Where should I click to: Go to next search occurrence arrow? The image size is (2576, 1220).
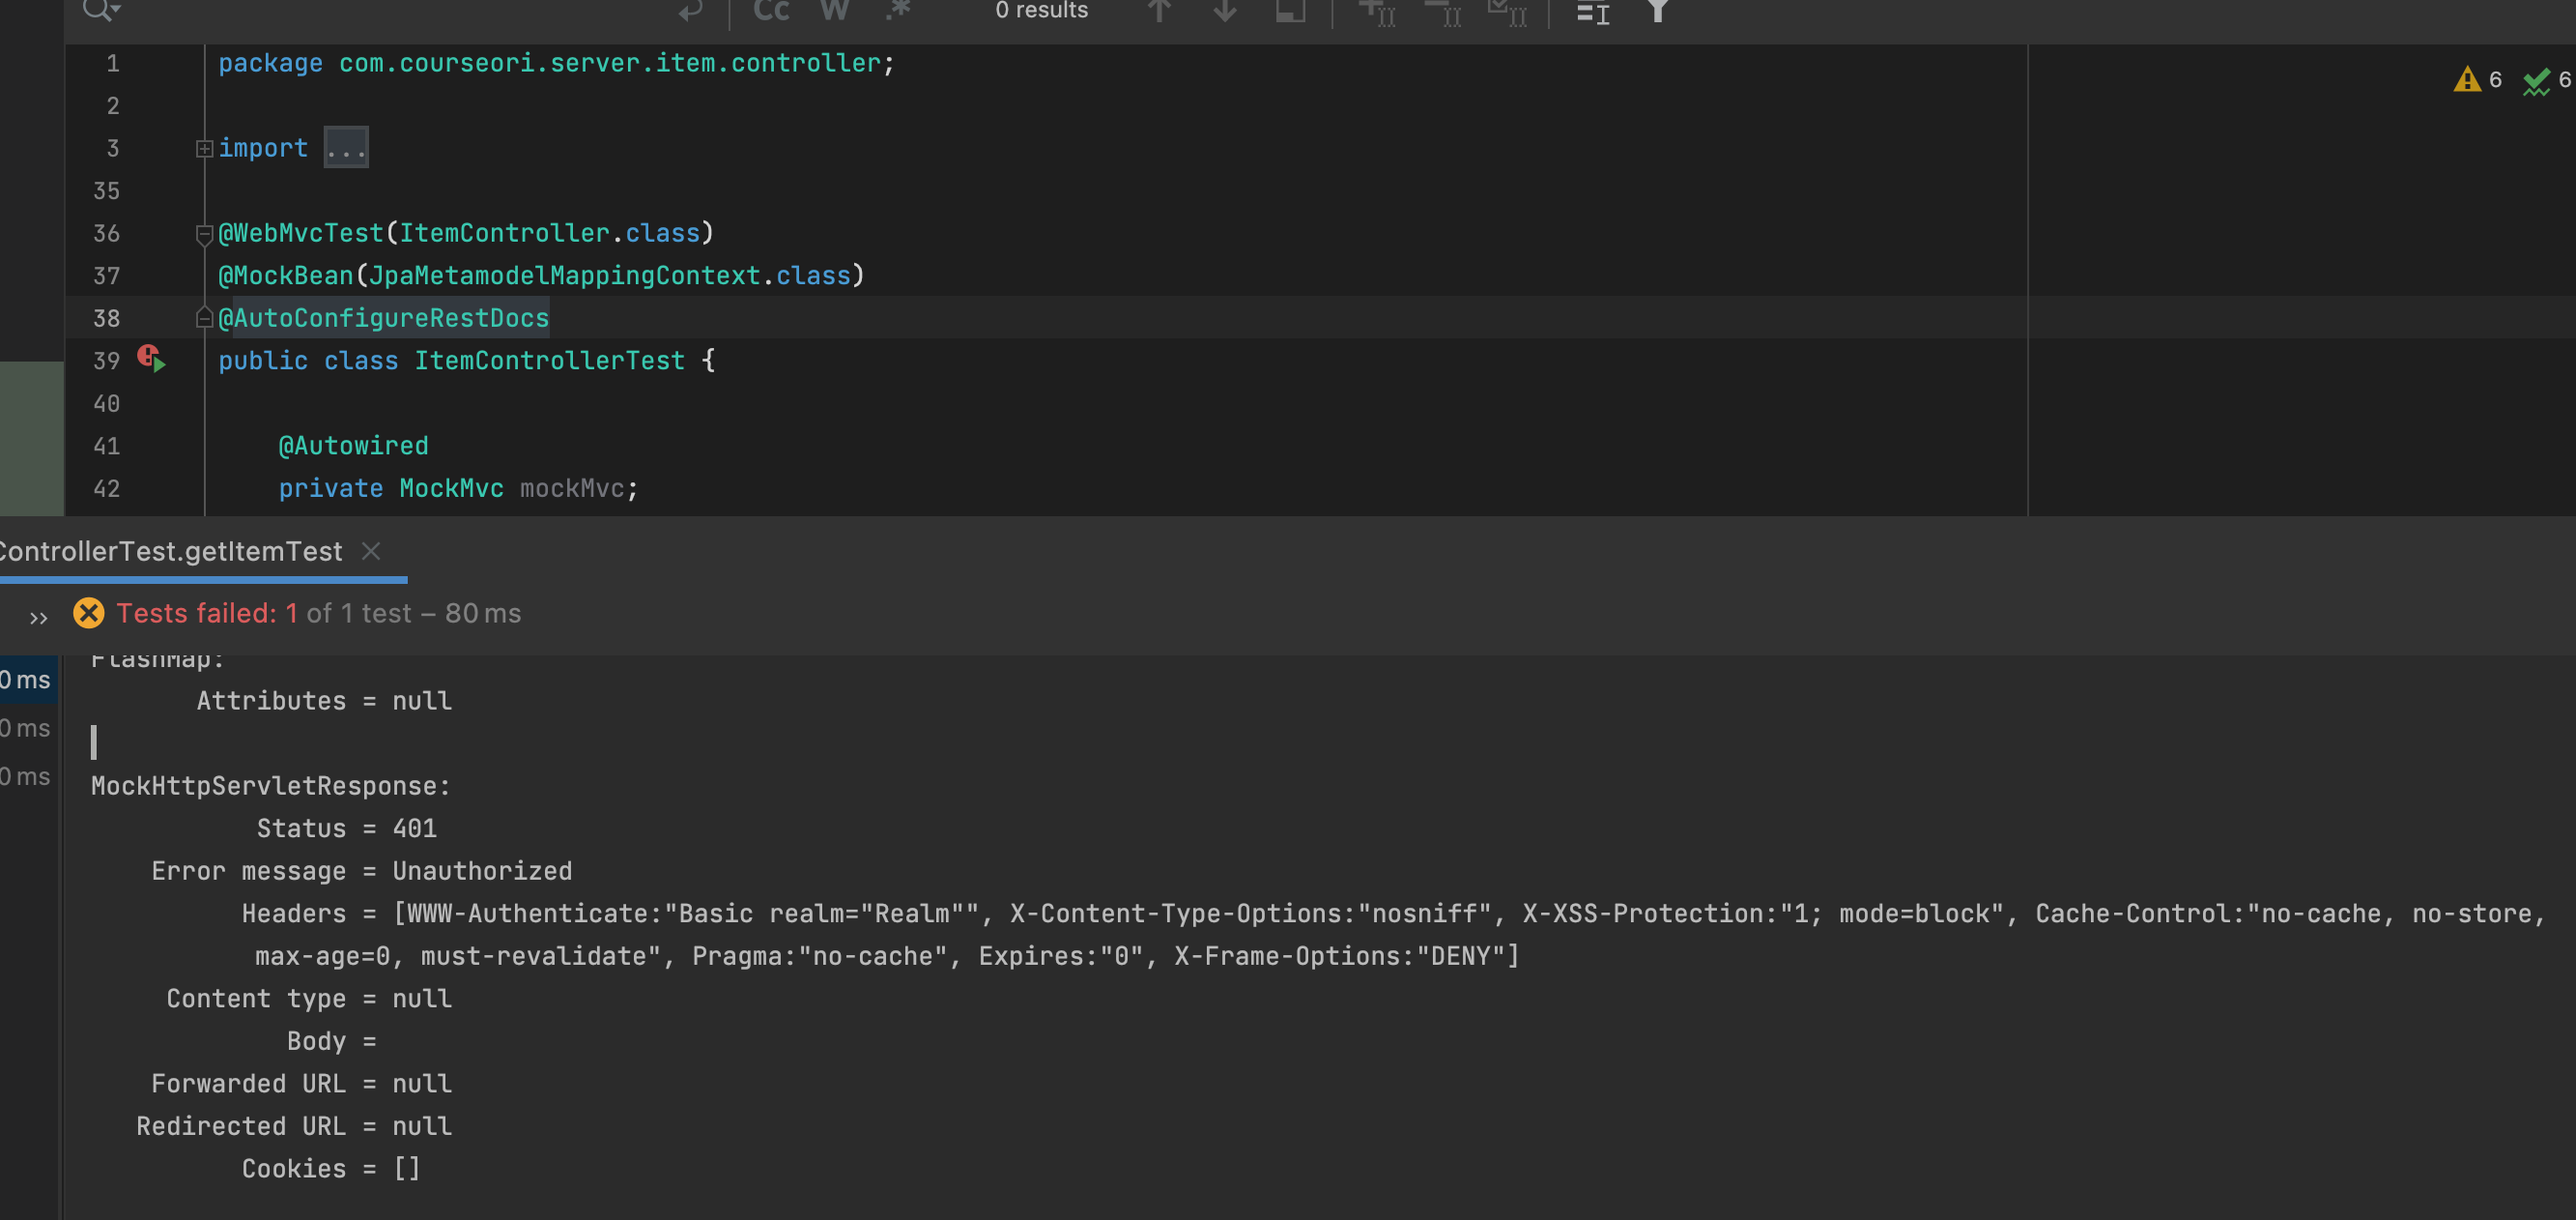click(x=1224, y=12)
